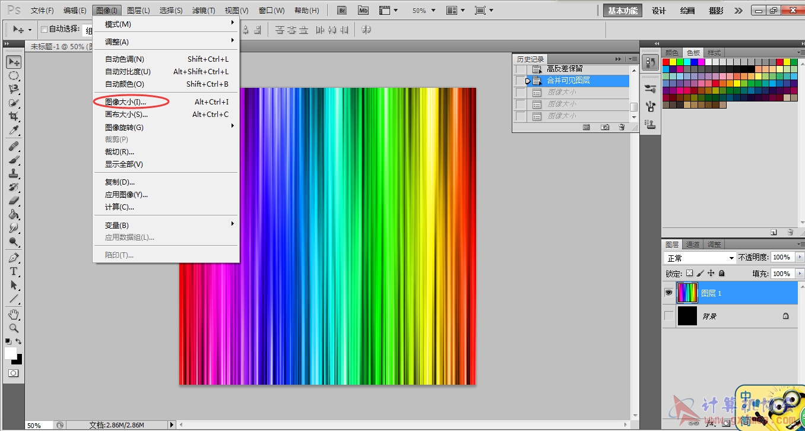Hide 图层 1 with its eye icon
805x431 pixels.
coord(668,293)
